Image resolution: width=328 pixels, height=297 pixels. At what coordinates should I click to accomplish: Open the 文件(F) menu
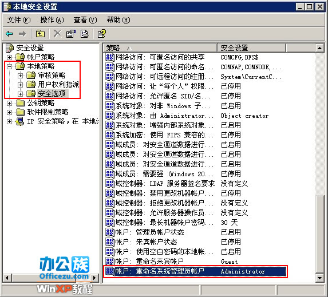19,20
